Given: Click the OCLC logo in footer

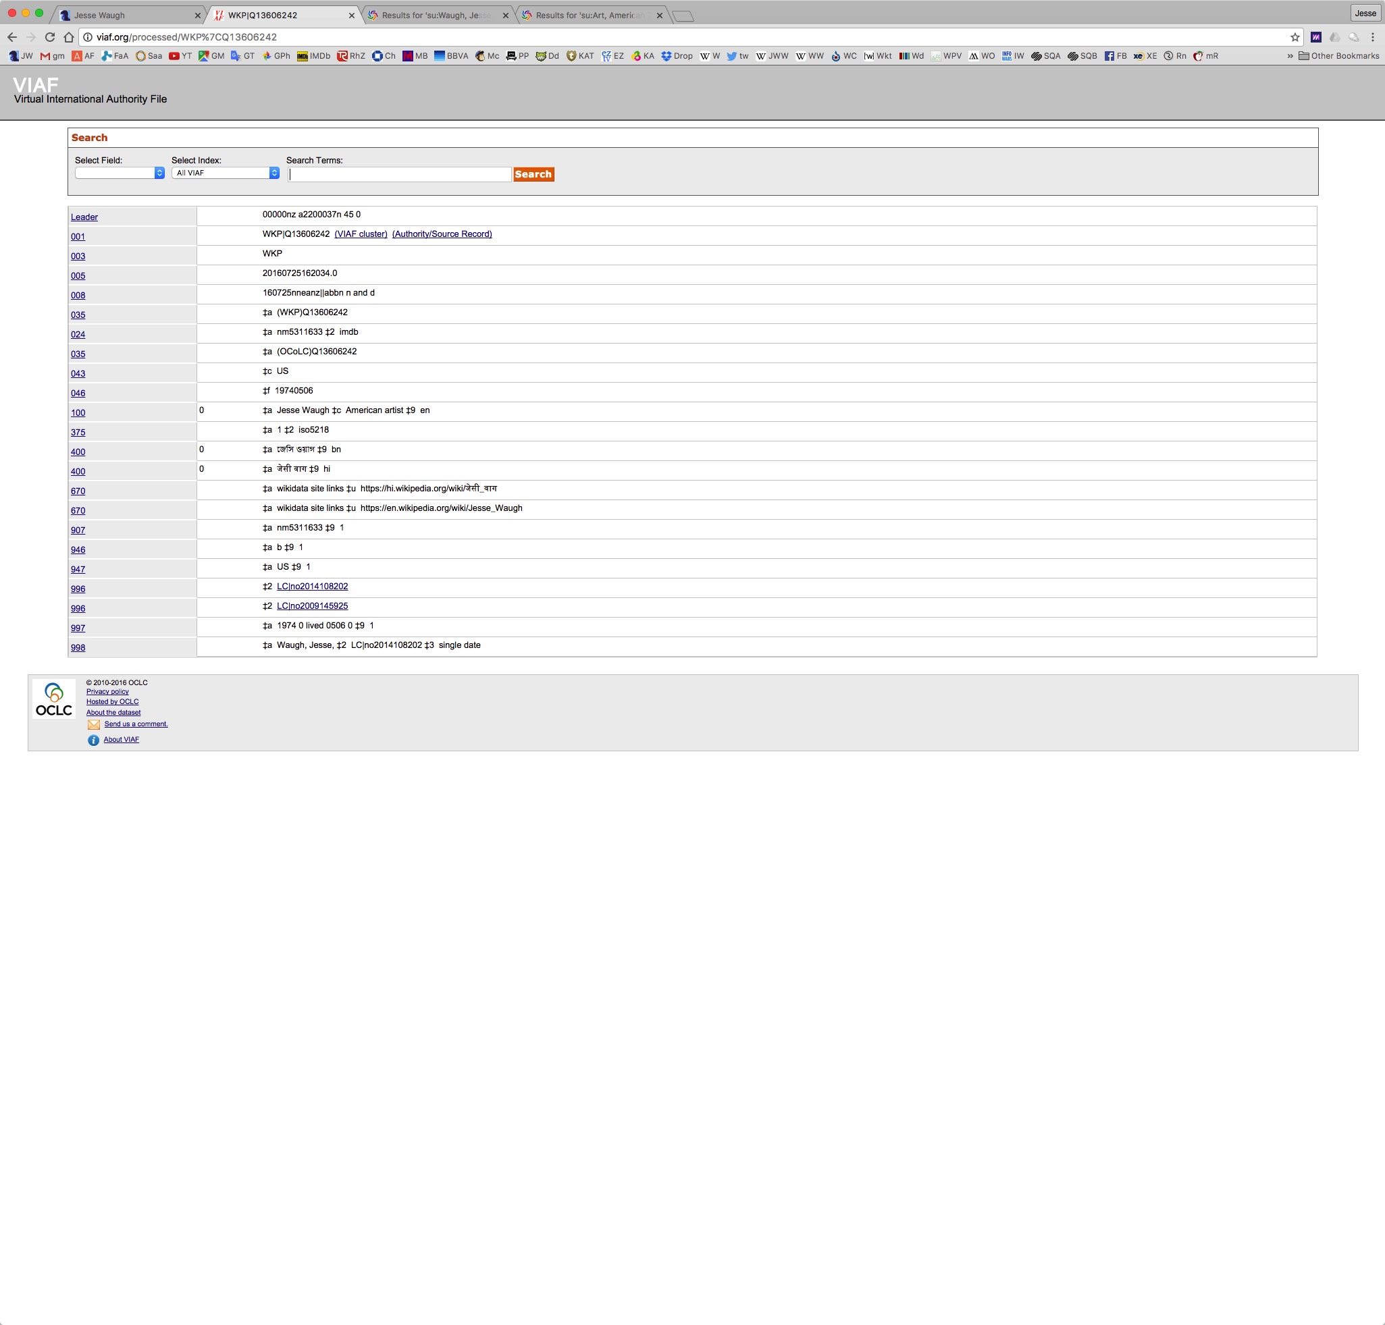Looking at the screenshot, I should coord(54,699).
